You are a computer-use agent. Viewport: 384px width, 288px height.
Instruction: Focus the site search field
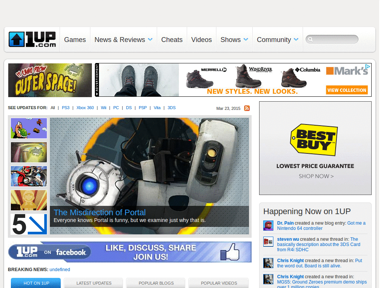pyautogui.click(x=332, y=39)
